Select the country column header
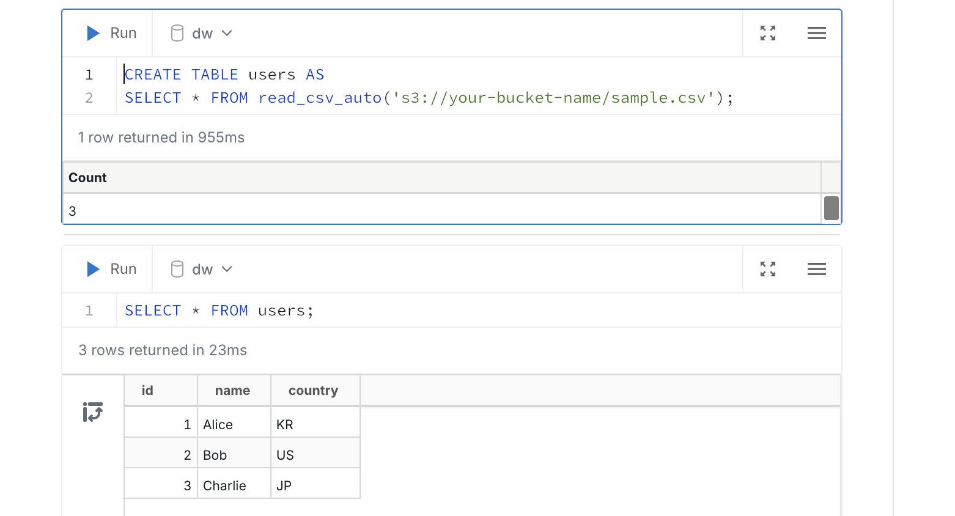Screen dimensions: 955x516 [x=313, y=390]
